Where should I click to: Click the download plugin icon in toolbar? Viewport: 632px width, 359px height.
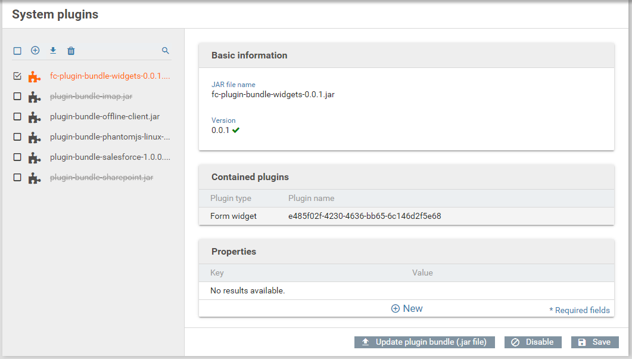point(53,51)
